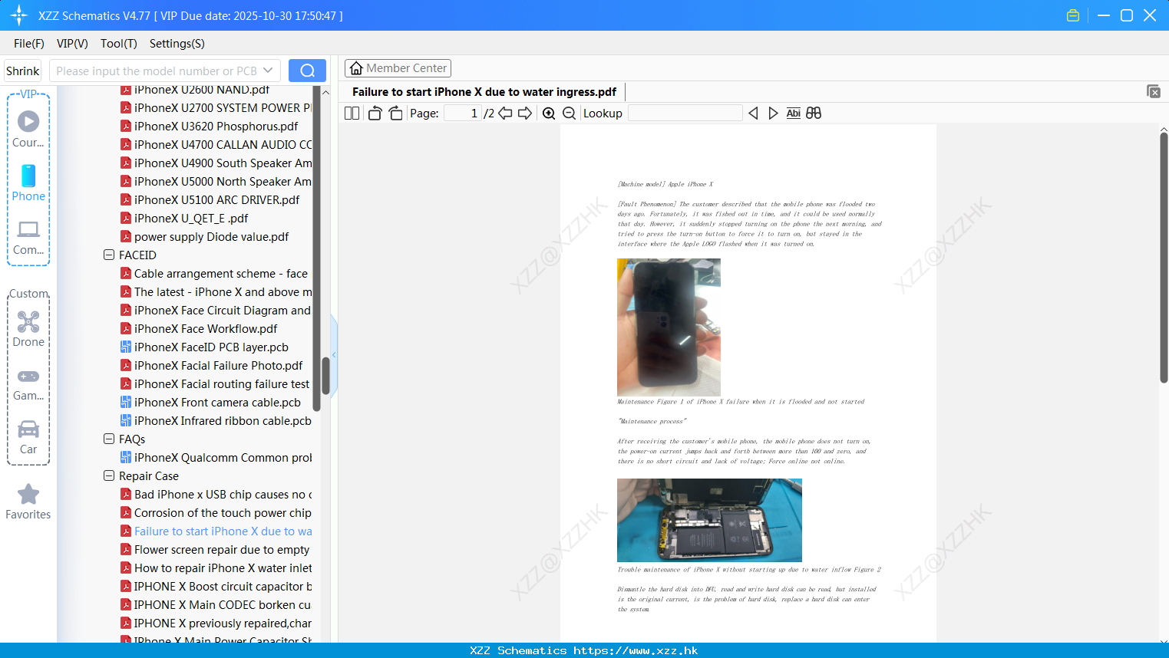Toggle the Abi text match option
1169x658 pixels.
click(794, 114)
